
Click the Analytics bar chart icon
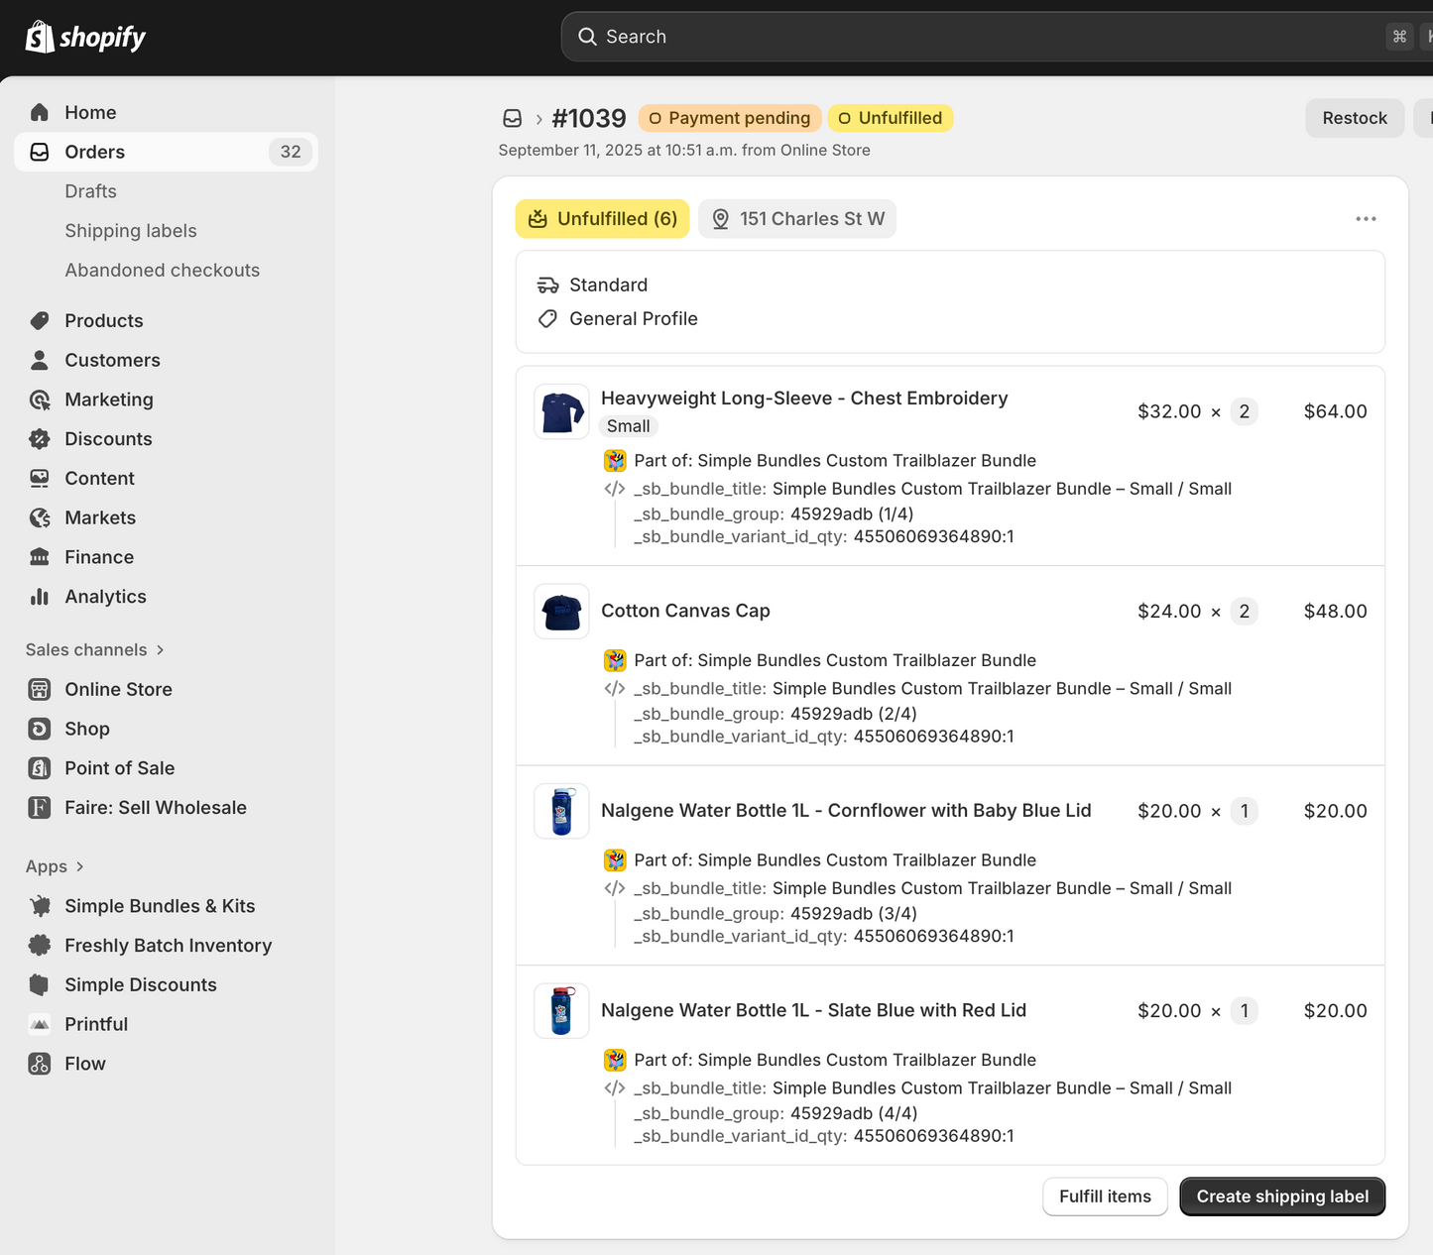click(40, 597)
